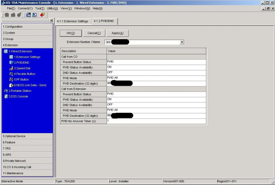The height and width of the screenshot is (185, 275).
Task: Expand the 10.CO & Incoming Call section
Action: tap(27, 167)
